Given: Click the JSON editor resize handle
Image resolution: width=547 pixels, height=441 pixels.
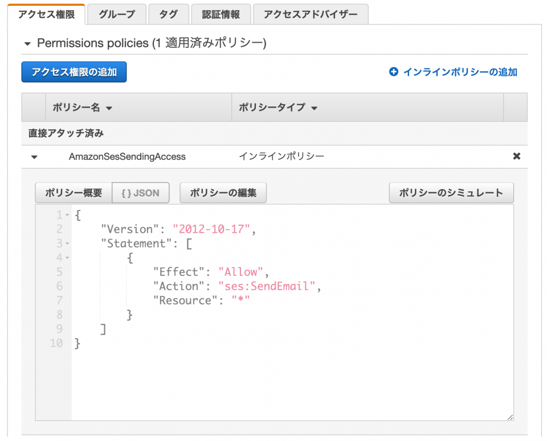Looking at the screenshot, I should pos(510,417).
